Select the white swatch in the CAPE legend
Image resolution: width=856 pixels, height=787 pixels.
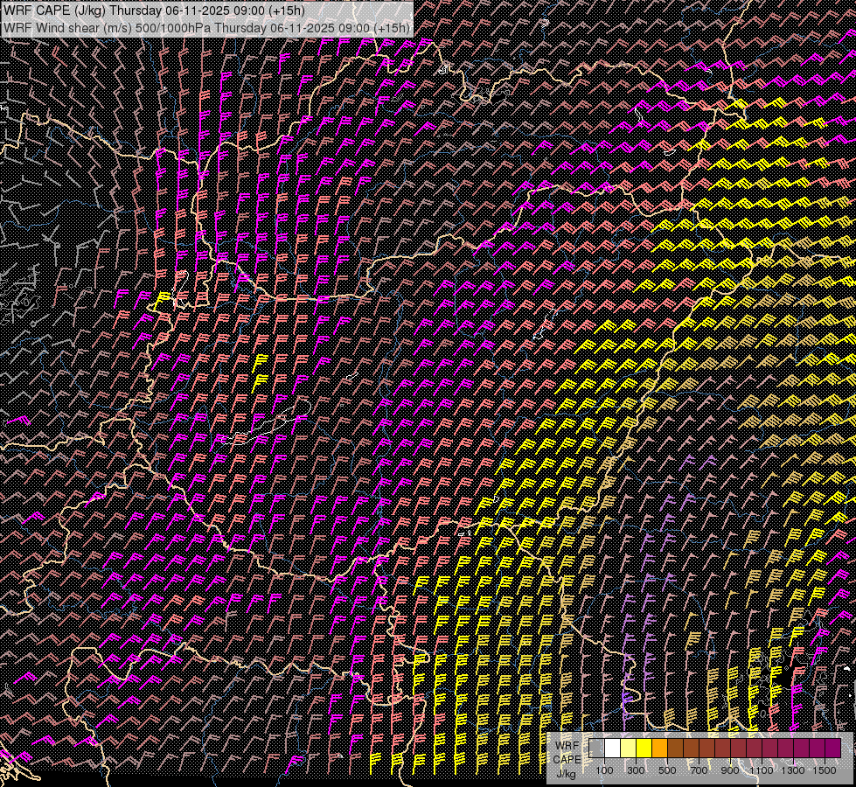pos(612,748)
